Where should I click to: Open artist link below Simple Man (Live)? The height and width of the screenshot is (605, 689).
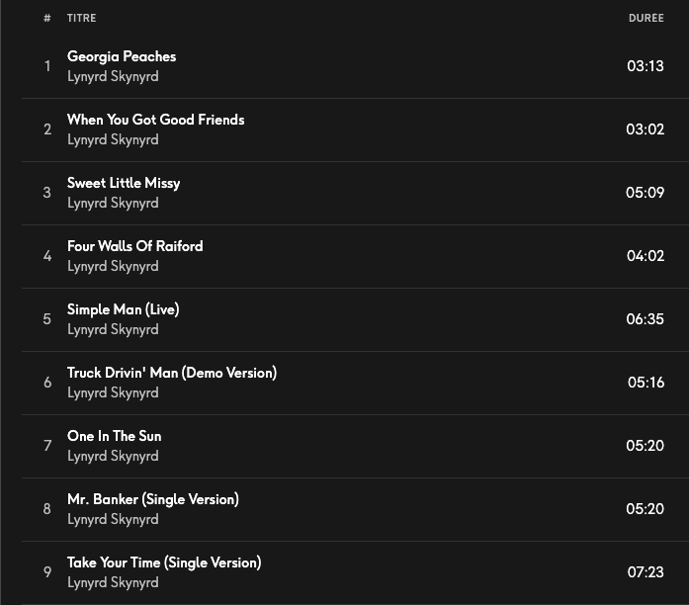pos(113,329)
